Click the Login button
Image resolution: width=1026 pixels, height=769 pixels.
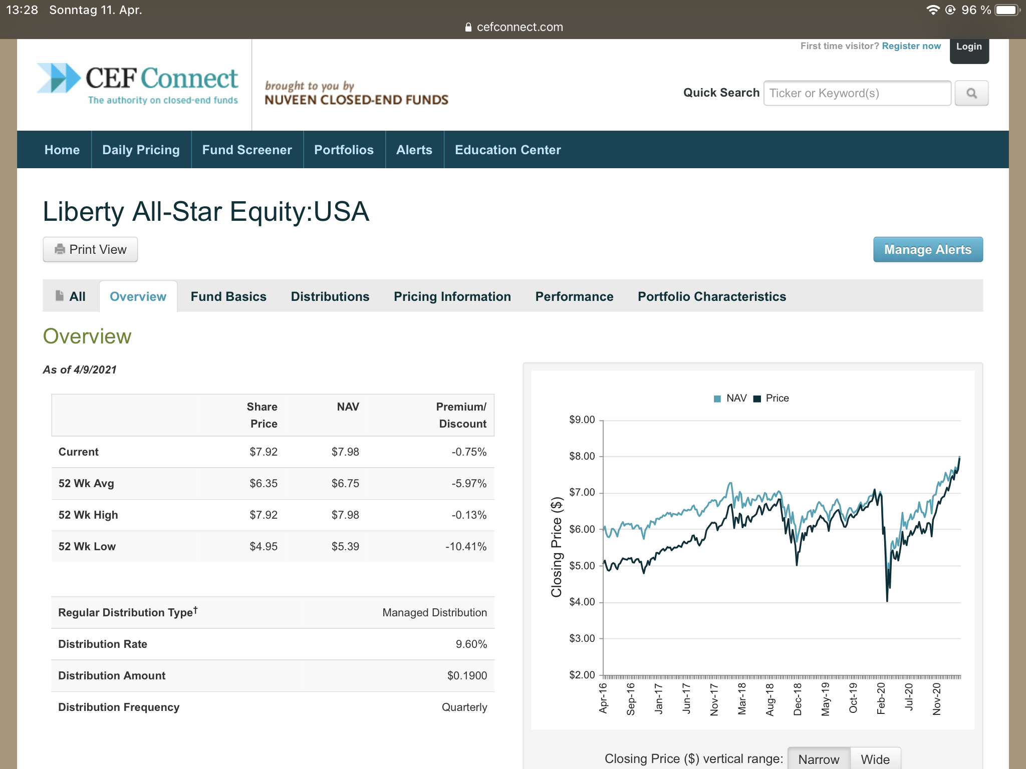coord(968,47)
